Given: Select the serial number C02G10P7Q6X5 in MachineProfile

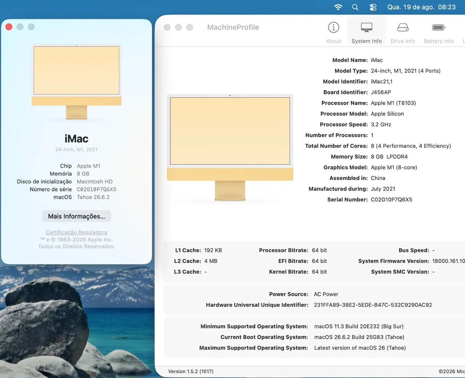Looking at the screenshot, I should pyautogui.click(x=391, y=200).
